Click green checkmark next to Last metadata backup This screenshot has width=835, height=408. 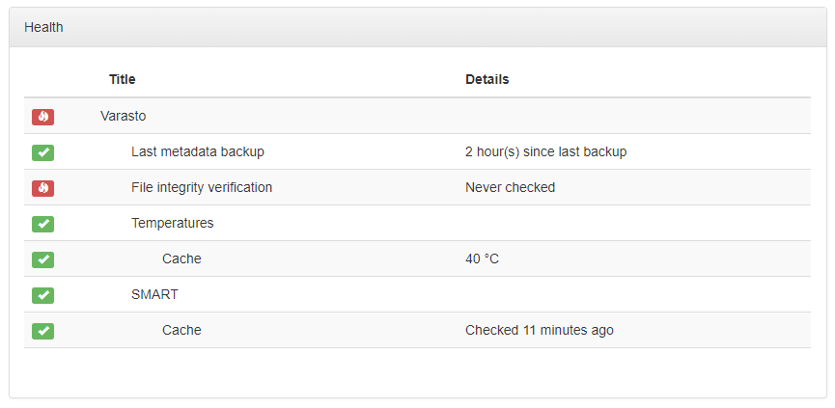42,152
